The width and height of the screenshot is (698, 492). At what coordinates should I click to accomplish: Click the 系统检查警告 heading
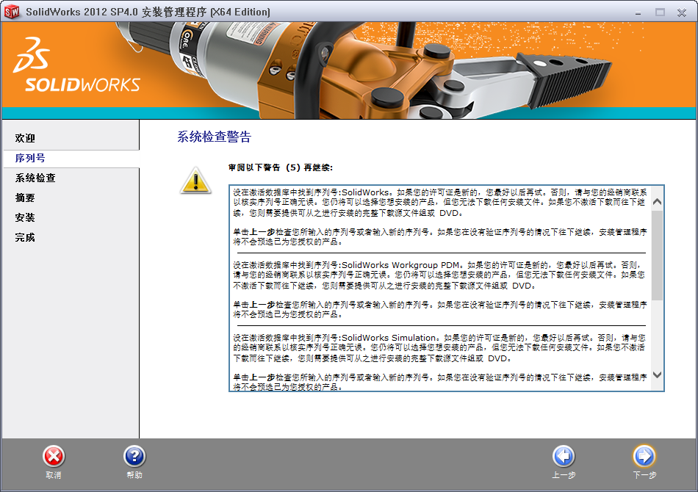(214, 137)
